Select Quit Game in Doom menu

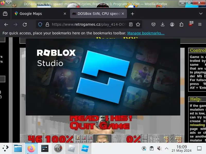100,126
